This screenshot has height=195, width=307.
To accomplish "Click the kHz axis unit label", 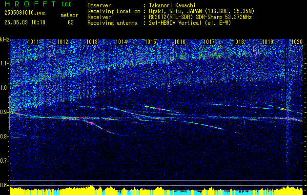I will coord(4,39).
